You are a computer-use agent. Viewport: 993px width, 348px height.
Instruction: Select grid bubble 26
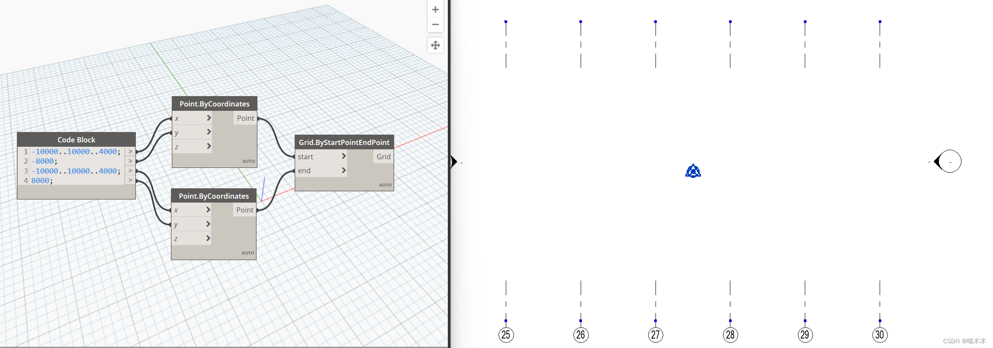[581, 335]
